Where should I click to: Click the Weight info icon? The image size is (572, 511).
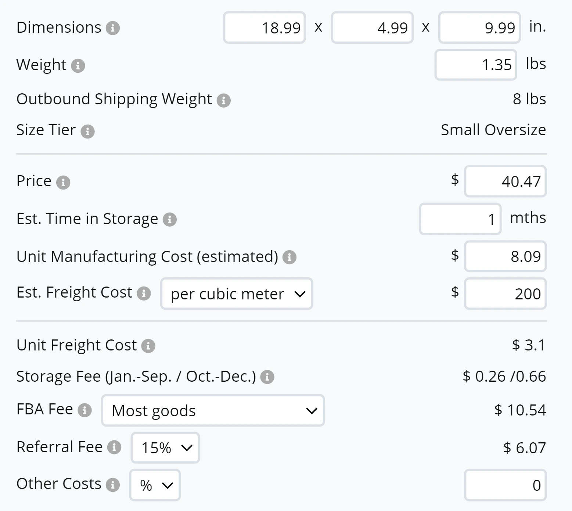click(78, 66)
